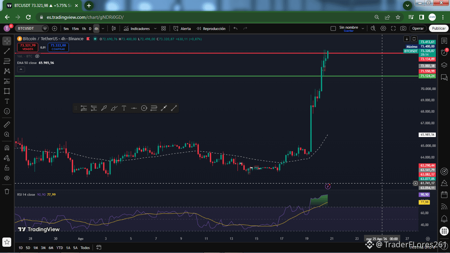Click the Operar button
Screen dimensions: 450x253
(x=418, y=29)
